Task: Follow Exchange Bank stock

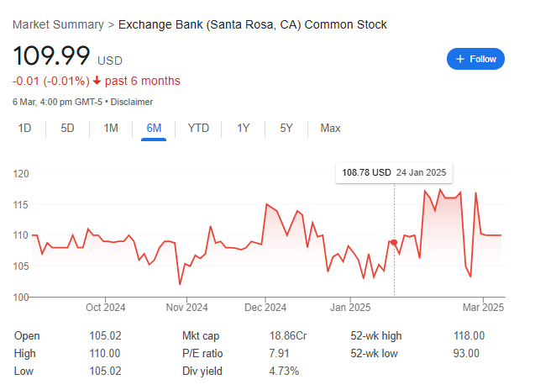Action: 475,59
